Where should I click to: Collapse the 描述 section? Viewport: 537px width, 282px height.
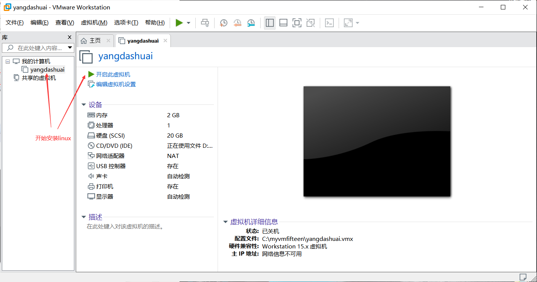tap(84, 217)
